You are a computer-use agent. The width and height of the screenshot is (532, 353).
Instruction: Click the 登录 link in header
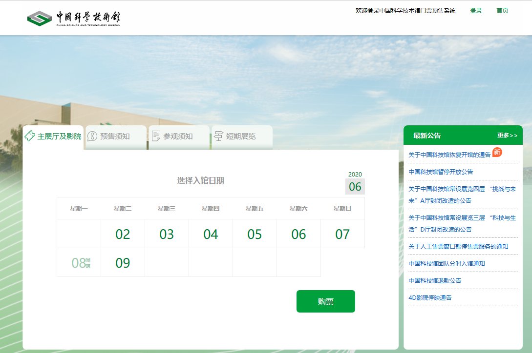pyautogui.click(x=475, y=11)
